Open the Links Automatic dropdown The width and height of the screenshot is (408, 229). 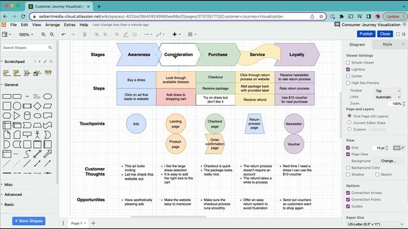[388, 97]
